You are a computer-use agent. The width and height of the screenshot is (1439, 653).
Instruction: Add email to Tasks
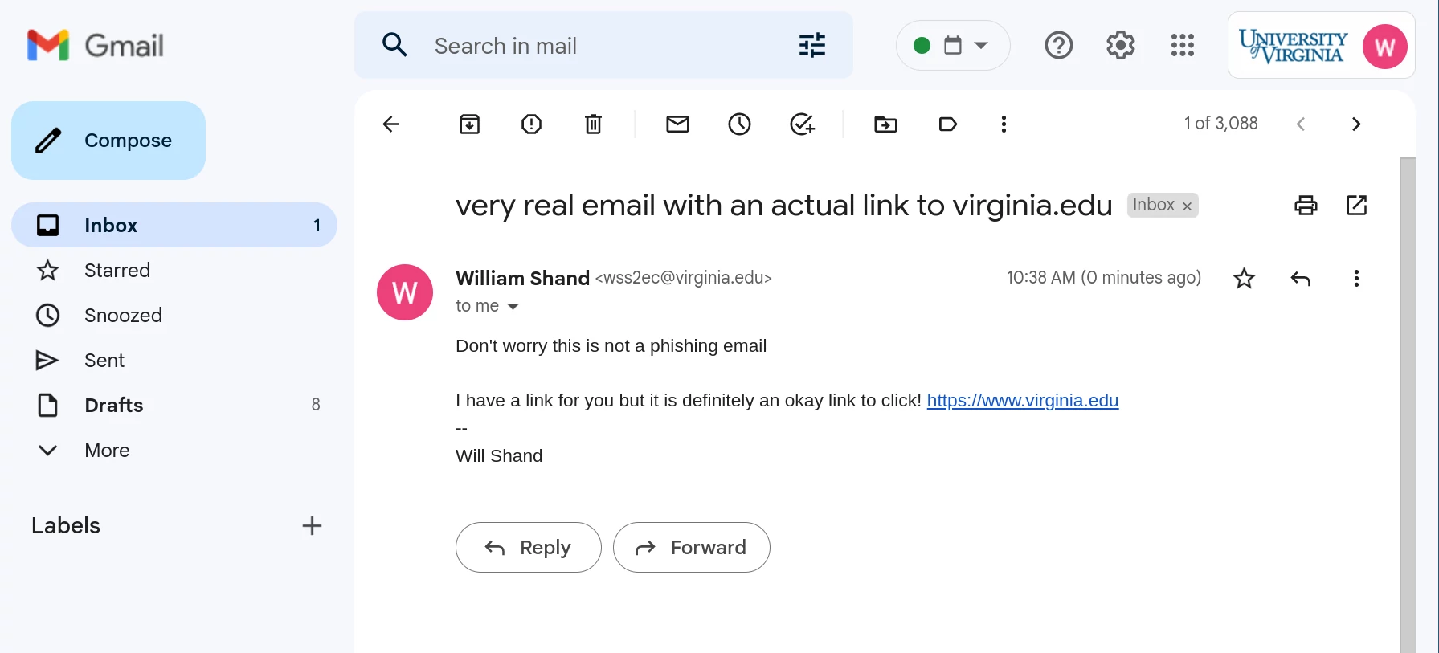(802, 124)
